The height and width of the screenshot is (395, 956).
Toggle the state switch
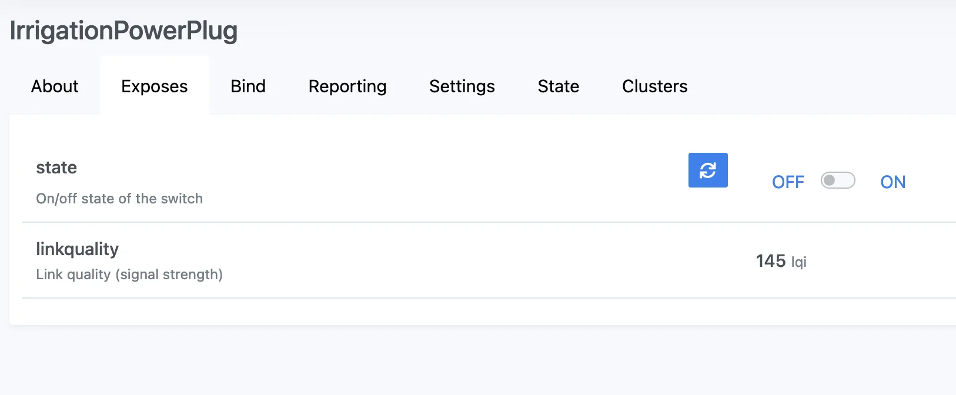click(838, 180)
